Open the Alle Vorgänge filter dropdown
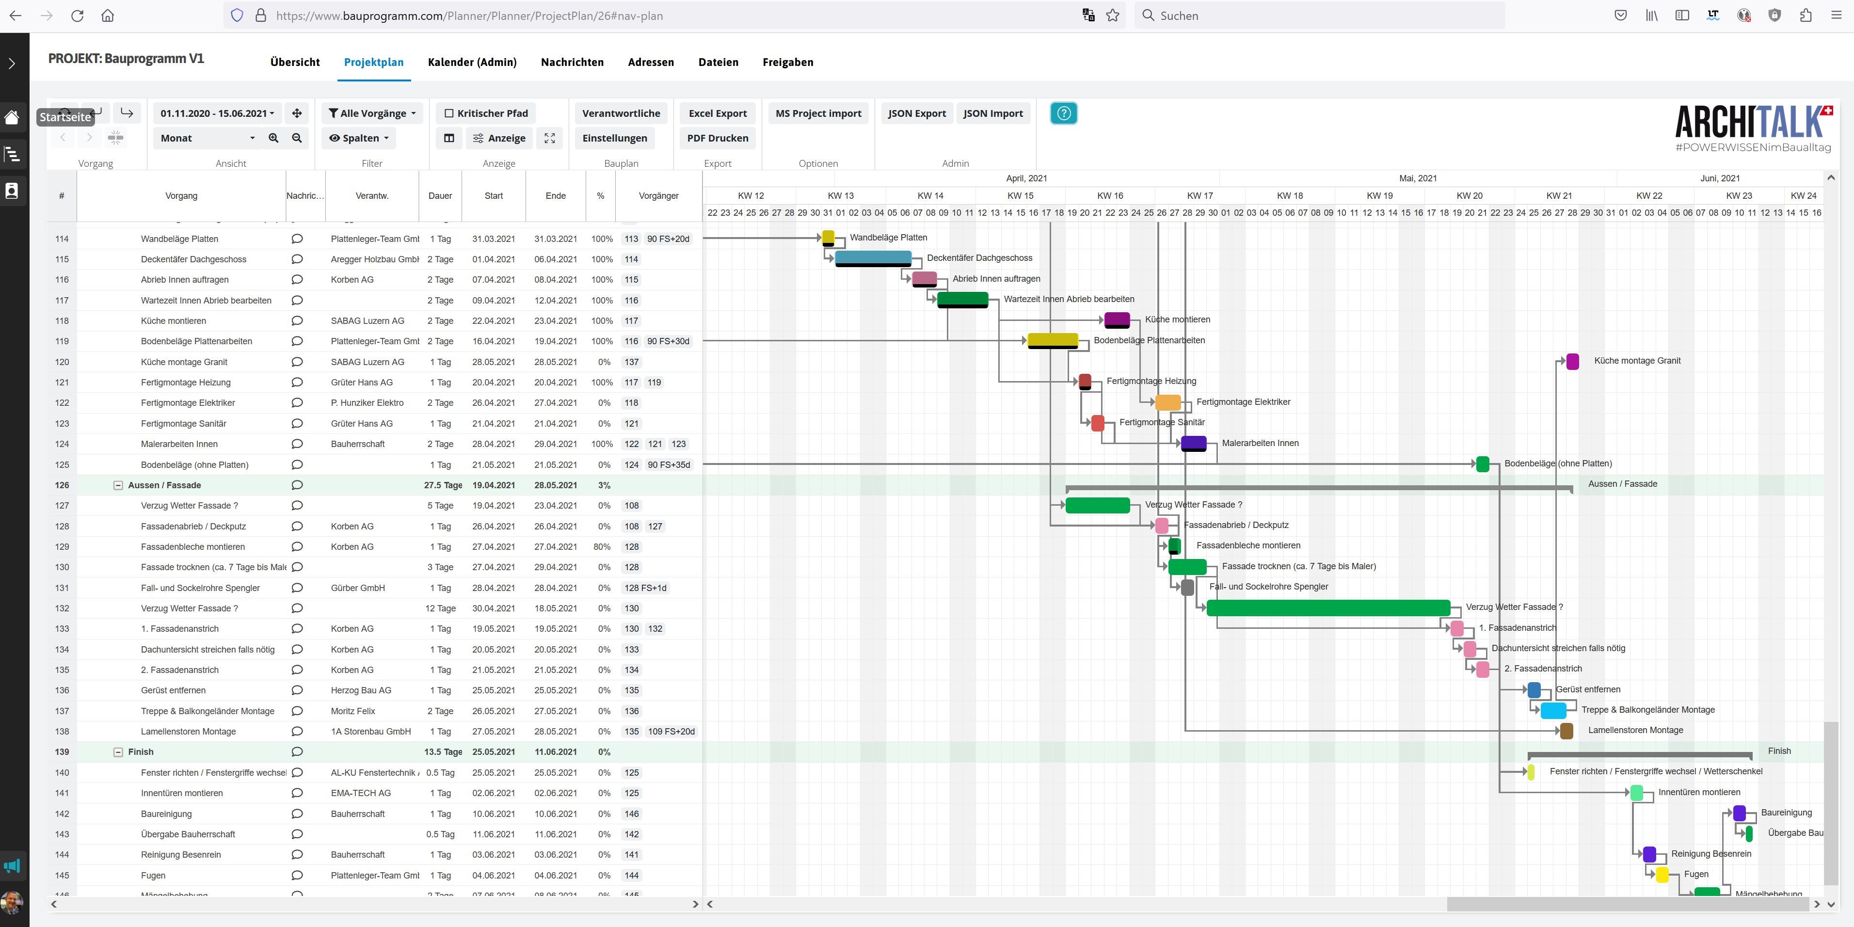 (371, 113)
